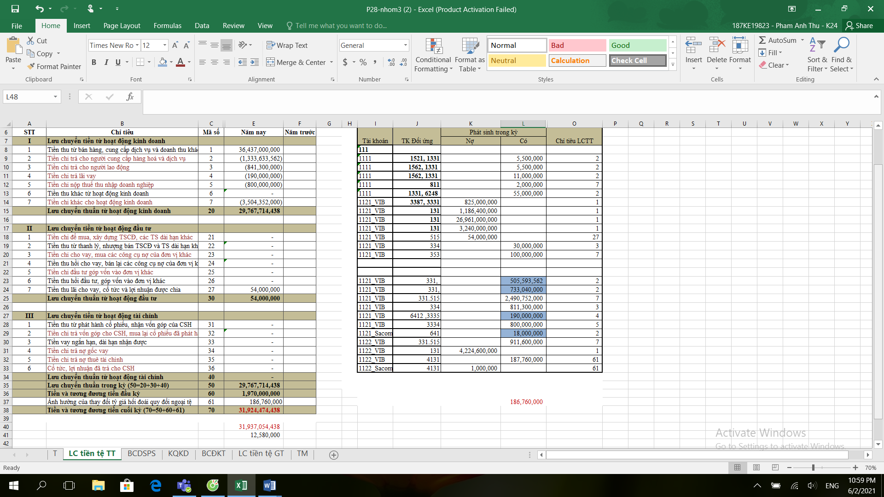
Task: Open the Formulas ribbon tab
Action: 167,26
